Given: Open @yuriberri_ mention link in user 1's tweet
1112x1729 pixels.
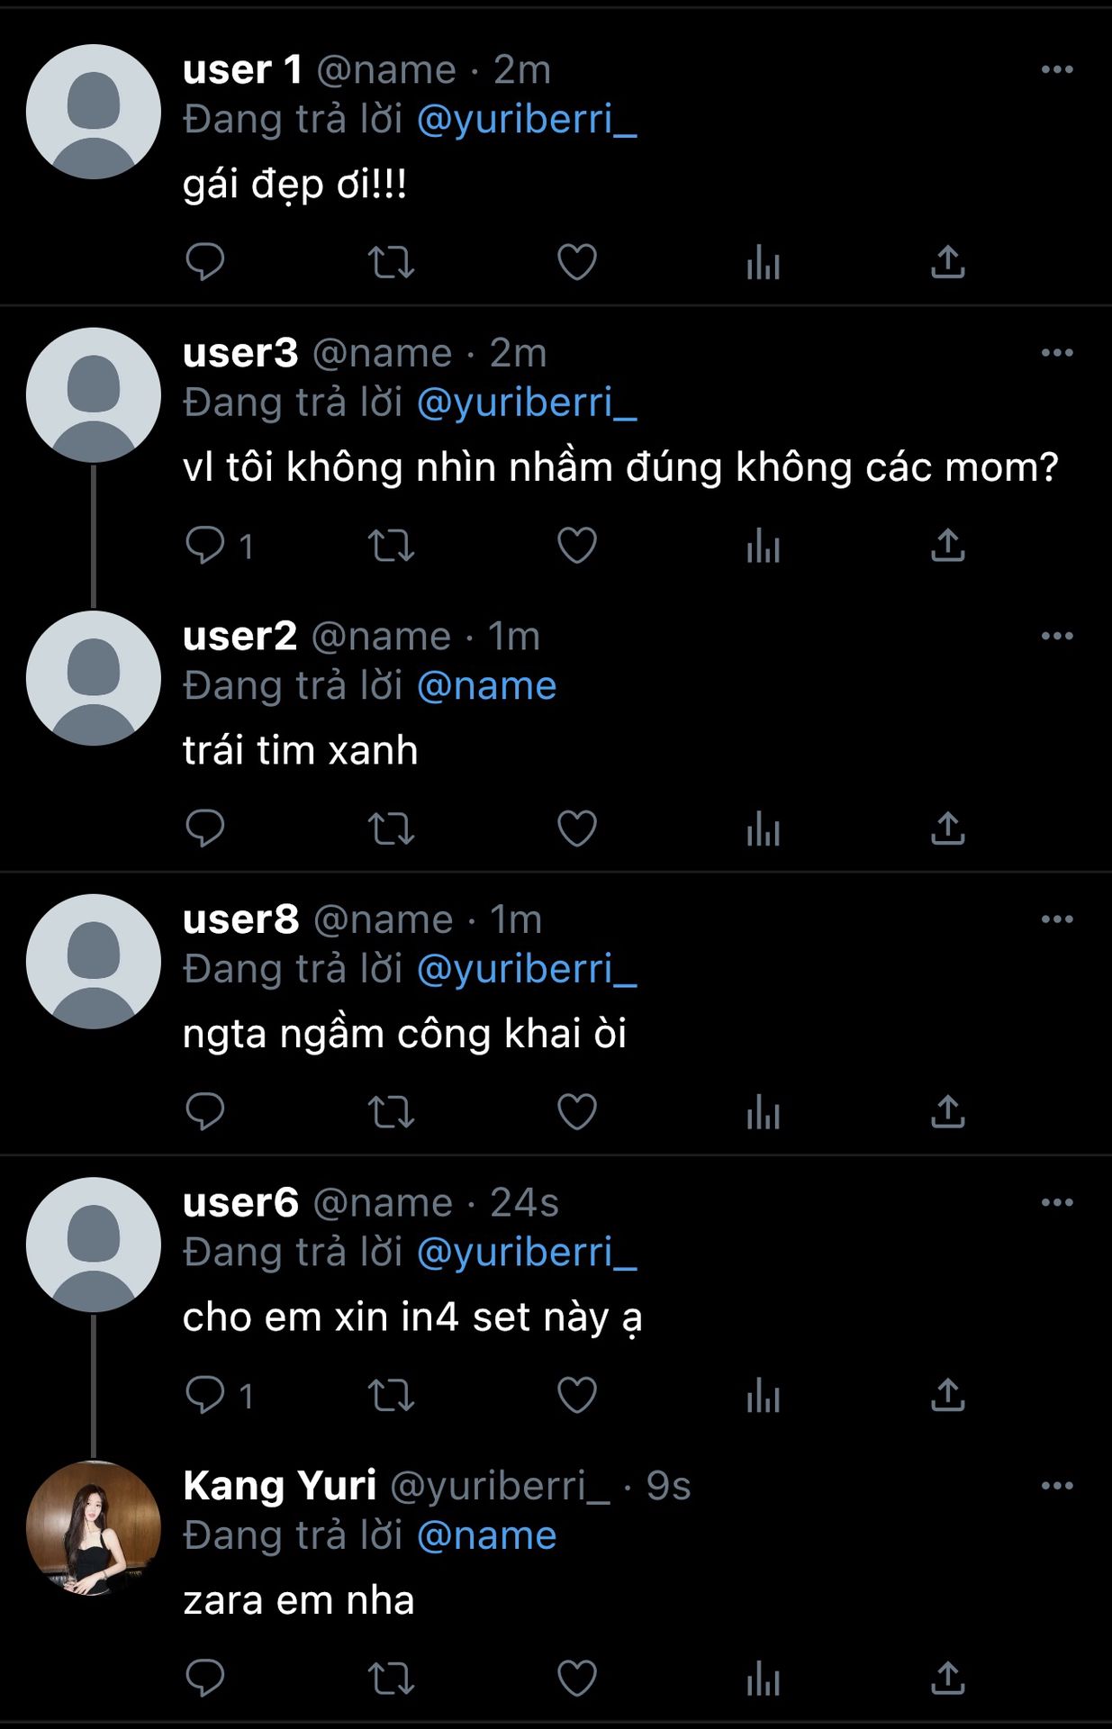Looking at the screenshot, I should [x=527, y=120].
